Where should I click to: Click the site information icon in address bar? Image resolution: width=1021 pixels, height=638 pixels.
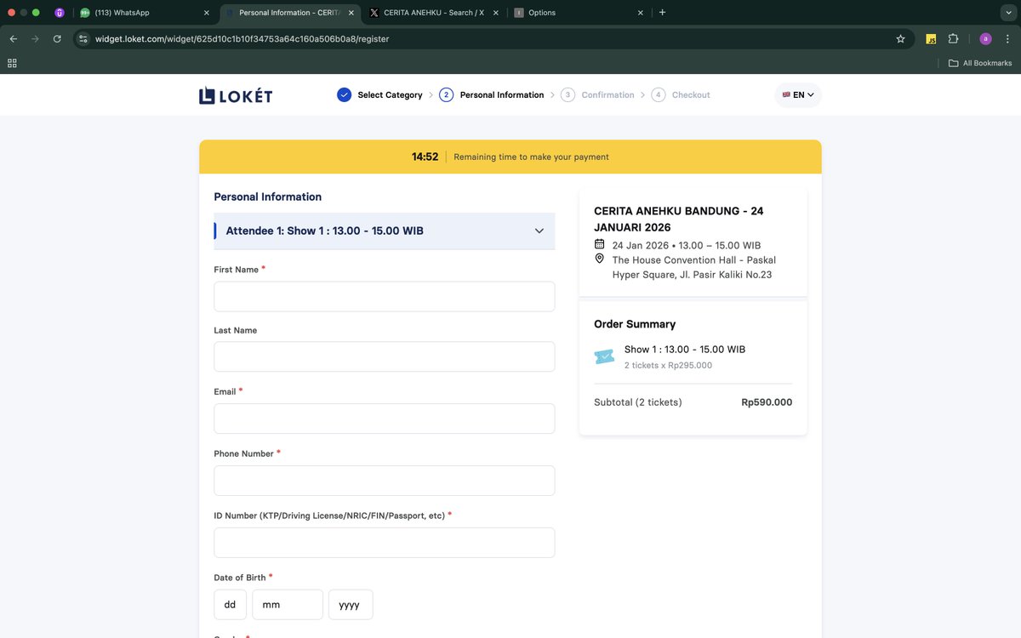[x=83, y=38]
